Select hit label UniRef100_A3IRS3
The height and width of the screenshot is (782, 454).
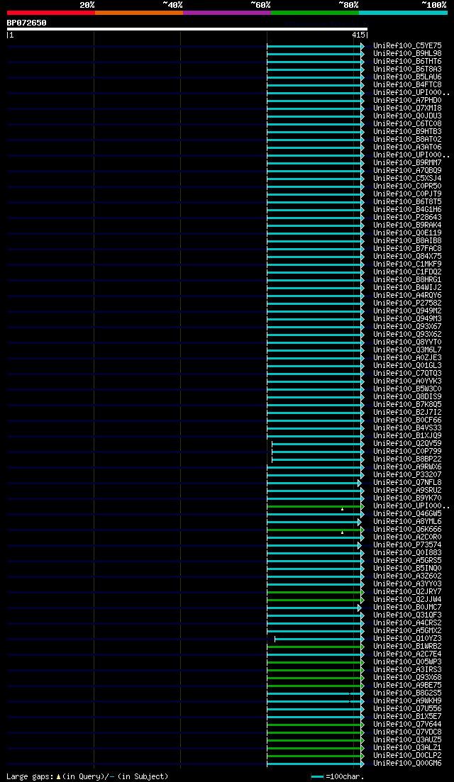coord(407,669)
